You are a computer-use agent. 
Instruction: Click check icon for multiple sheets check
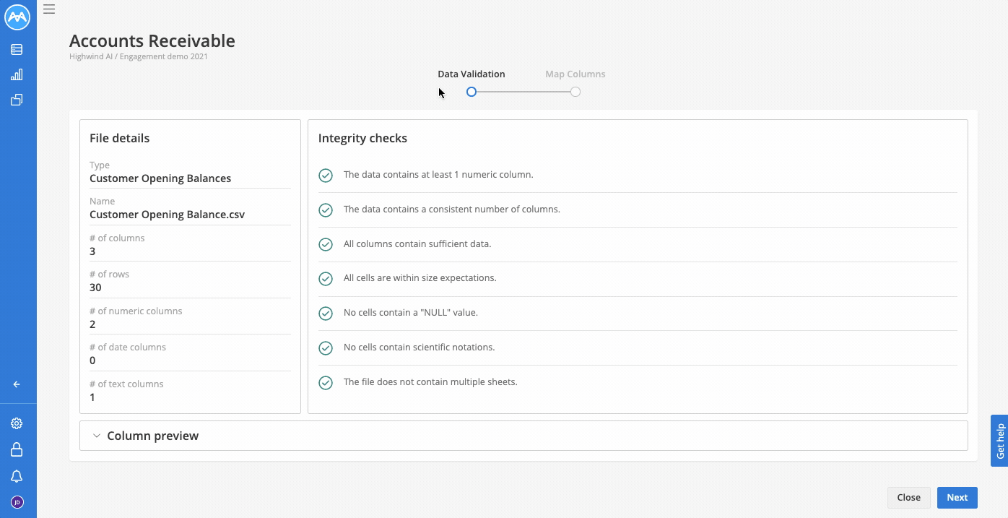(326, 382)
